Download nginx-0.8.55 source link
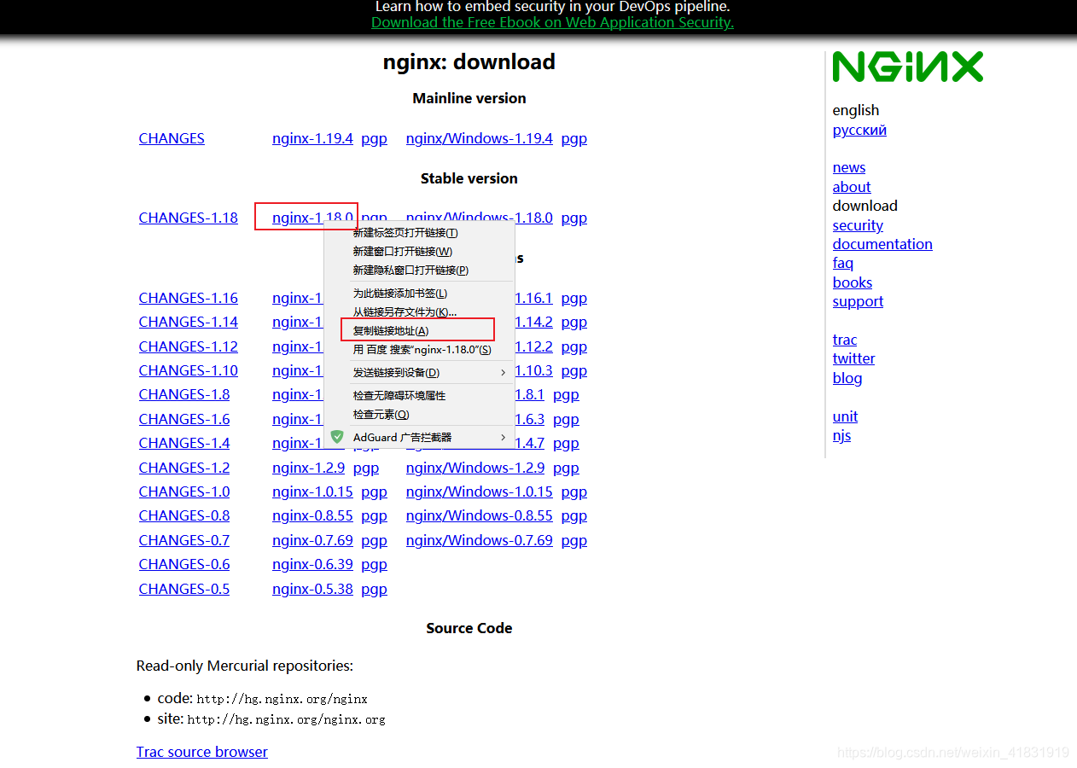The width and height of the screenshot is (1077, 768). [312, 515]
